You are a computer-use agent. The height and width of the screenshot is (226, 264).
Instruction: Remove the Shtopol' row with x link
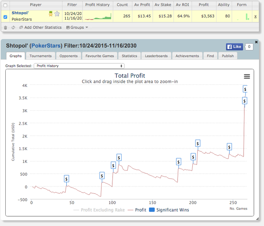pyautogui.click(x=255, y=16)
